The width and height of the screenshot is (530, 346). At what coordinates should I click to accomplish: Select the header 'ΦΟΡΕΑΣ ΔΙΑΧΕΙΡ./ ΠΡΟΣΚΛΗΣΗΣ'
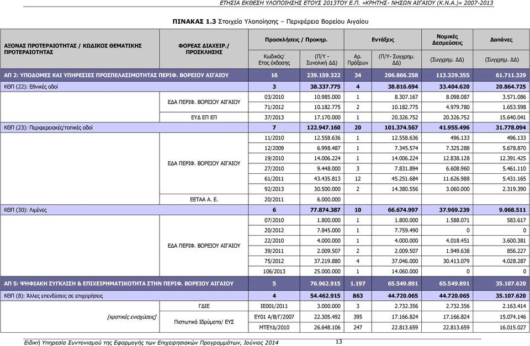pyautogui.click(x=204, y=49)
